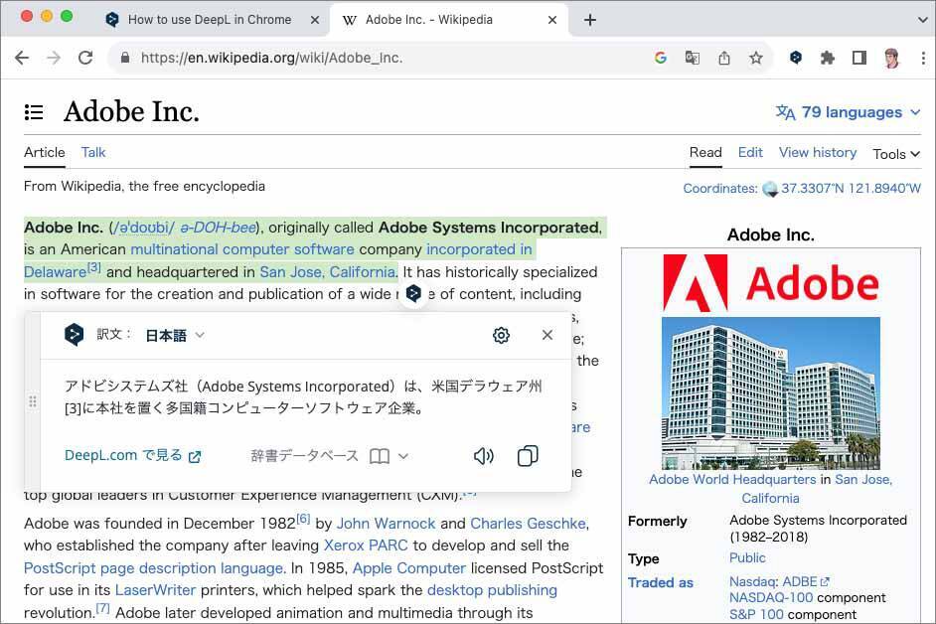Open the multinational link

(174, 249)
